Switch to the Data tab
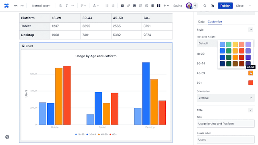 click(201, 21)
